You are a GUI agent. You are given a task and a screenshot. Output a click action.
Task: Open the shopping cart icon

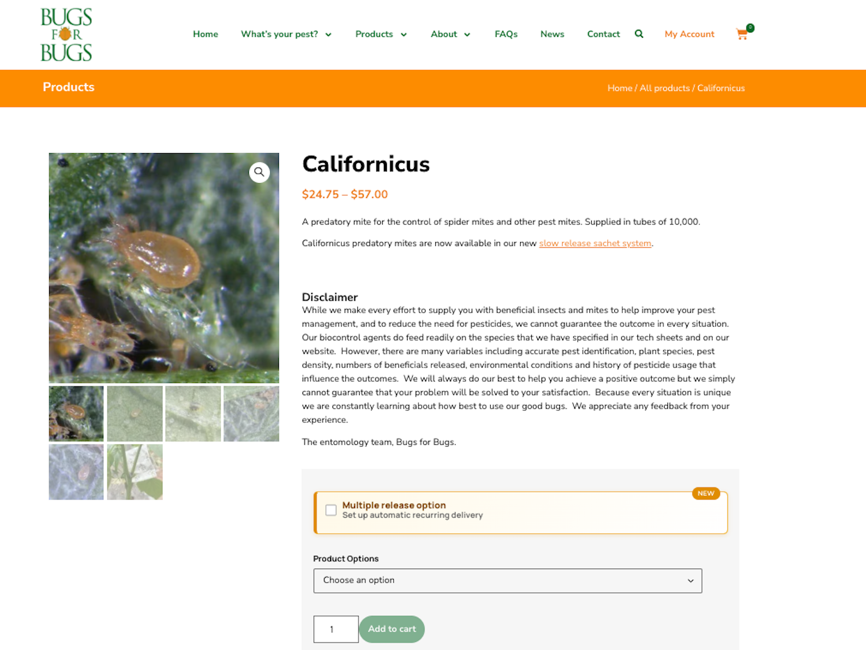coord(742,34)
